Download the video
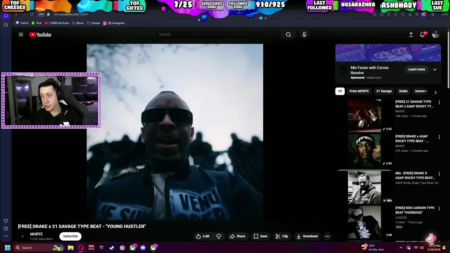The height and width of the screenshot is (253, 450). pos(307,236)
